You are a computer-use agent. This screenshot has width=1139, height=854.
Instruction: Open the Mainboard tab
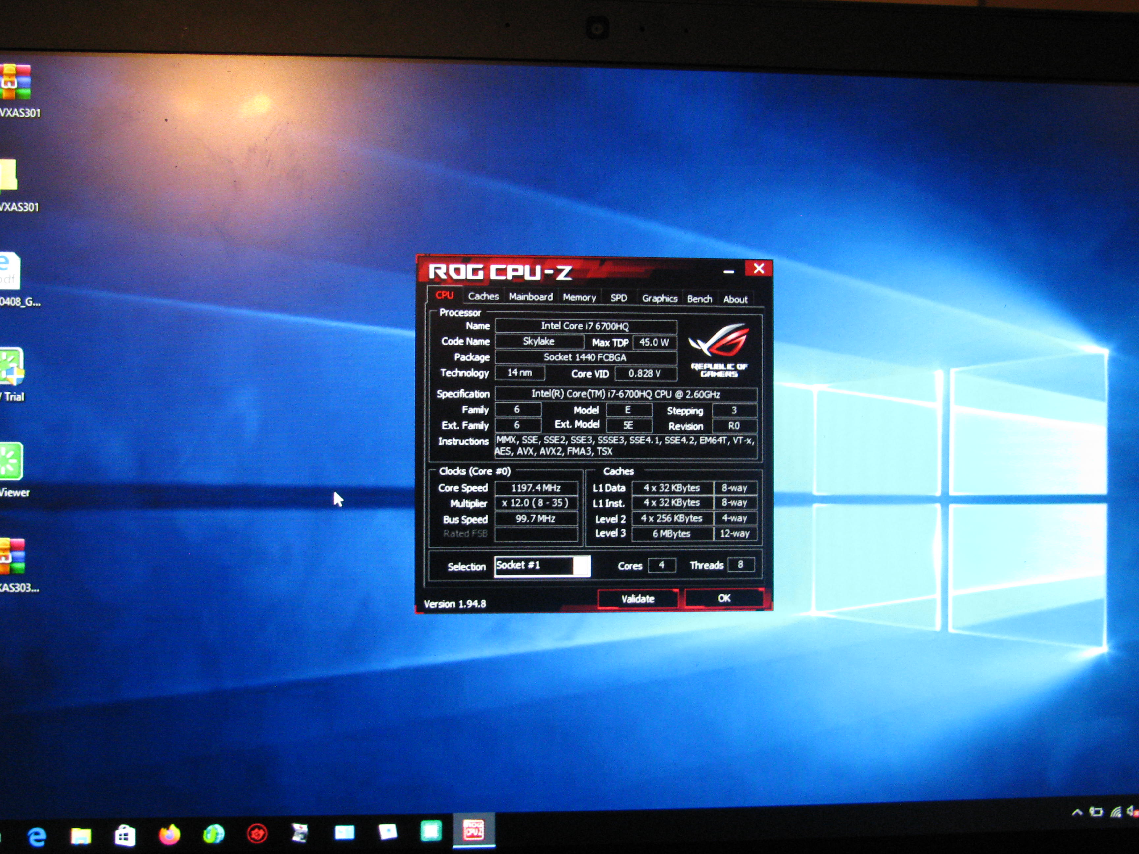coord(530,297)
